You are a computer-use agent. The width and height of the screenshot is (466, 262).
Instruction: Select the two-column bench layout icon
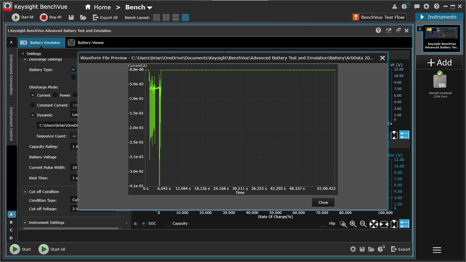click(166, 17)
